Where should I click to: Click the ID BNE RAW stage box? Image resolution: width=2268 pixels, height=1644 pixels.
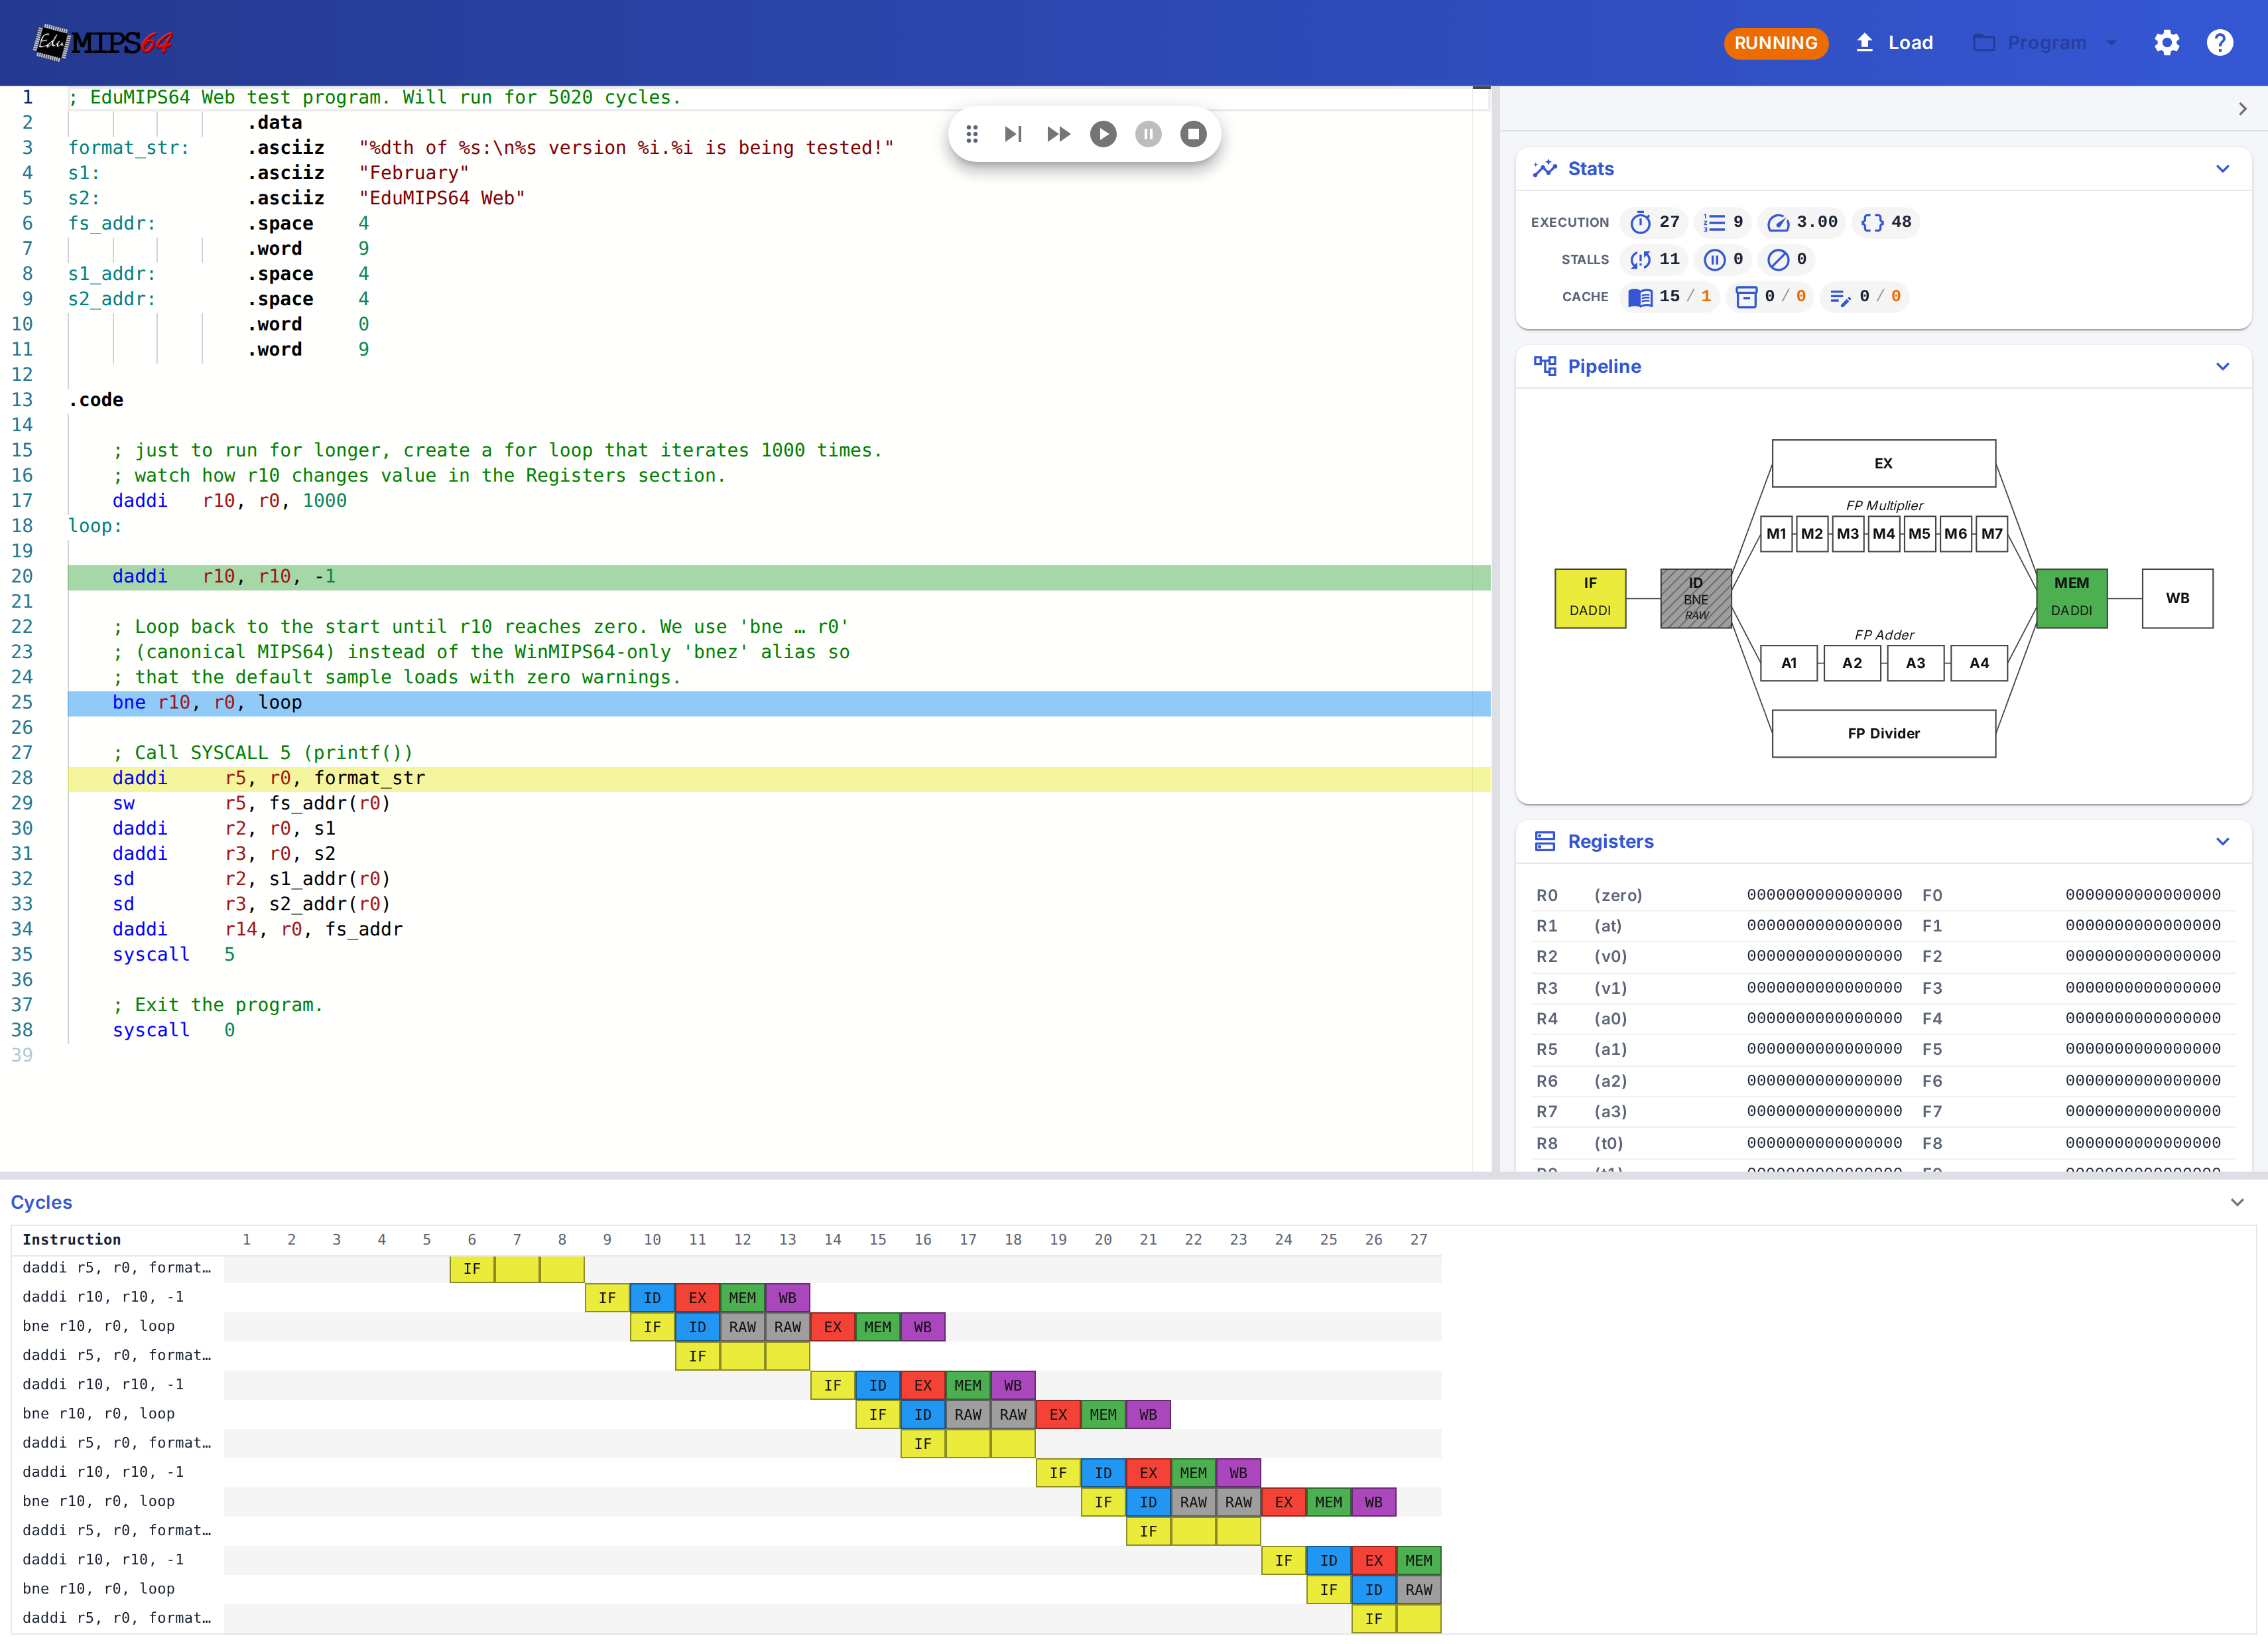tap(1696, 598)
